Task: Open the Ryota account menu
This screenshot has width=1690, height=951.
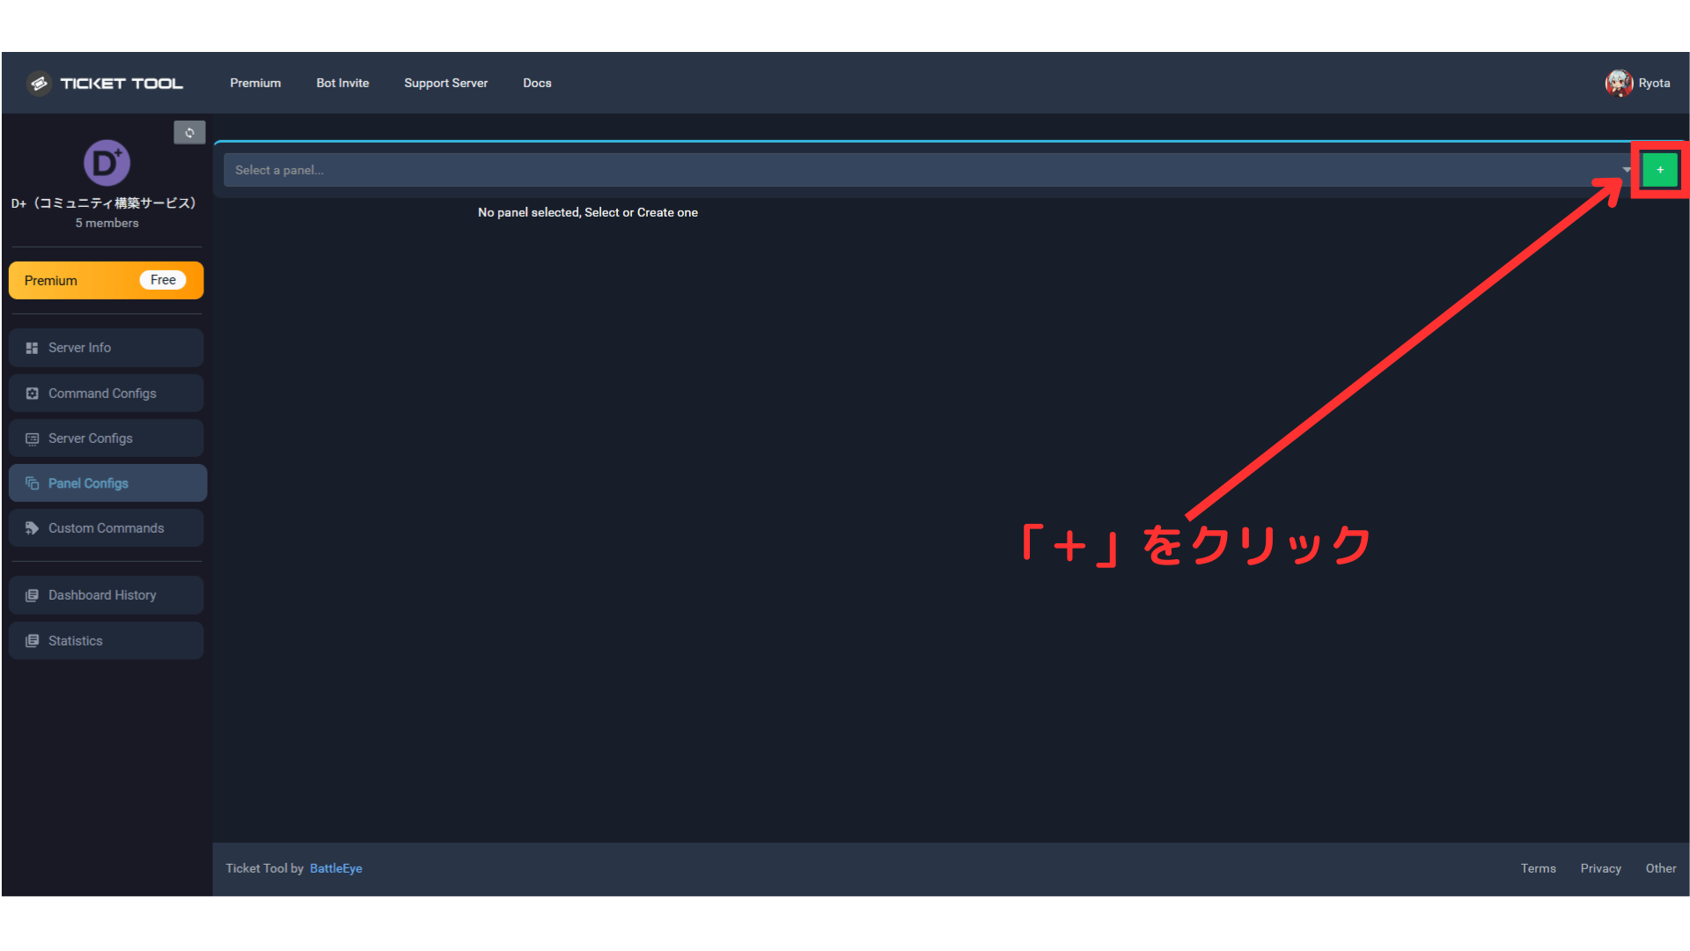Action: point(1638,83)
